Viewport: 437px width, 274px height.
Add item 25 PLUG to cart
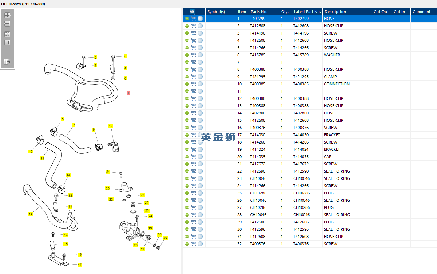[x=194, y=193]
